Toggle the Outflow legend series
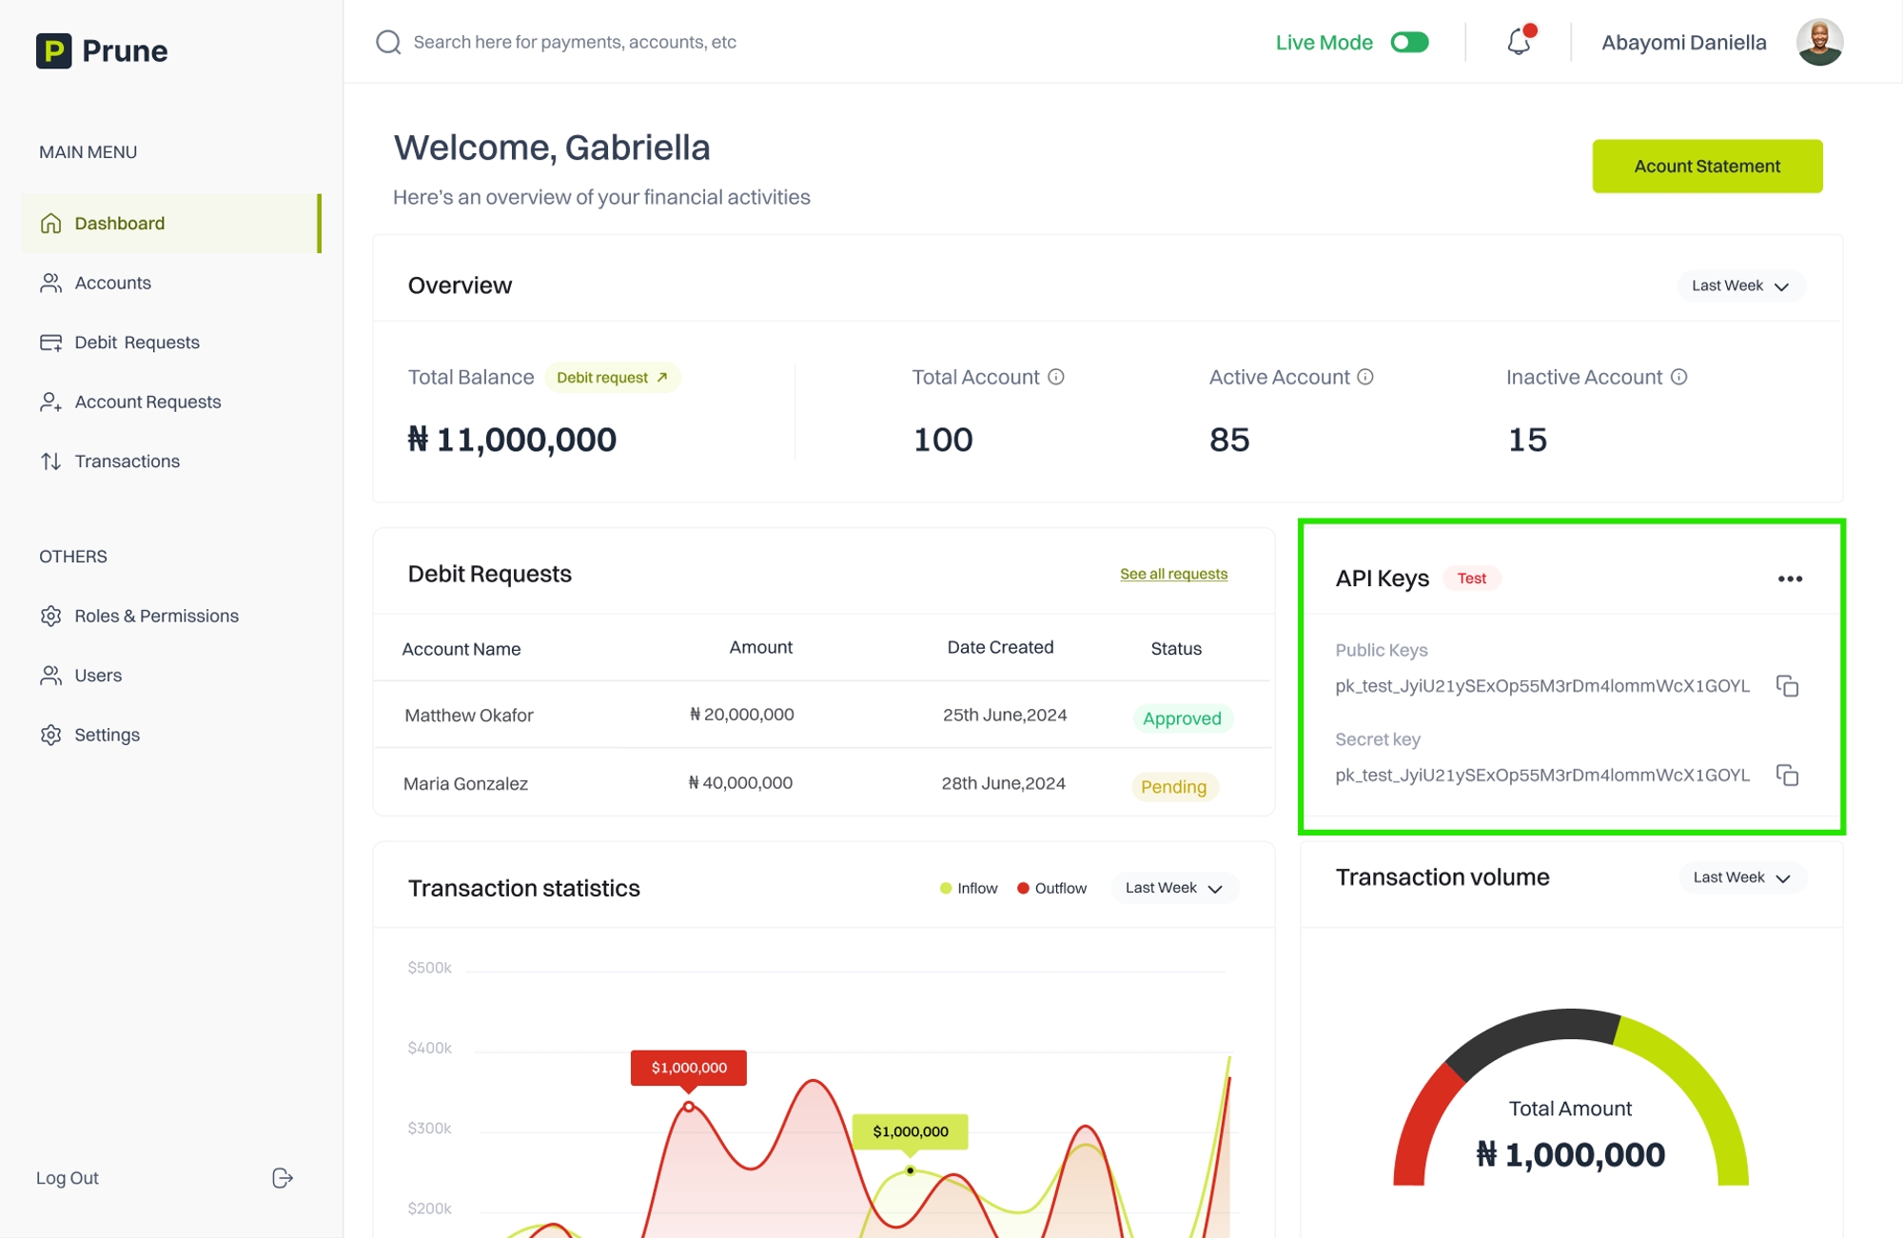Image resolution: width=1903 pixels, height=1238 pixels. (x=1051, y=888)
